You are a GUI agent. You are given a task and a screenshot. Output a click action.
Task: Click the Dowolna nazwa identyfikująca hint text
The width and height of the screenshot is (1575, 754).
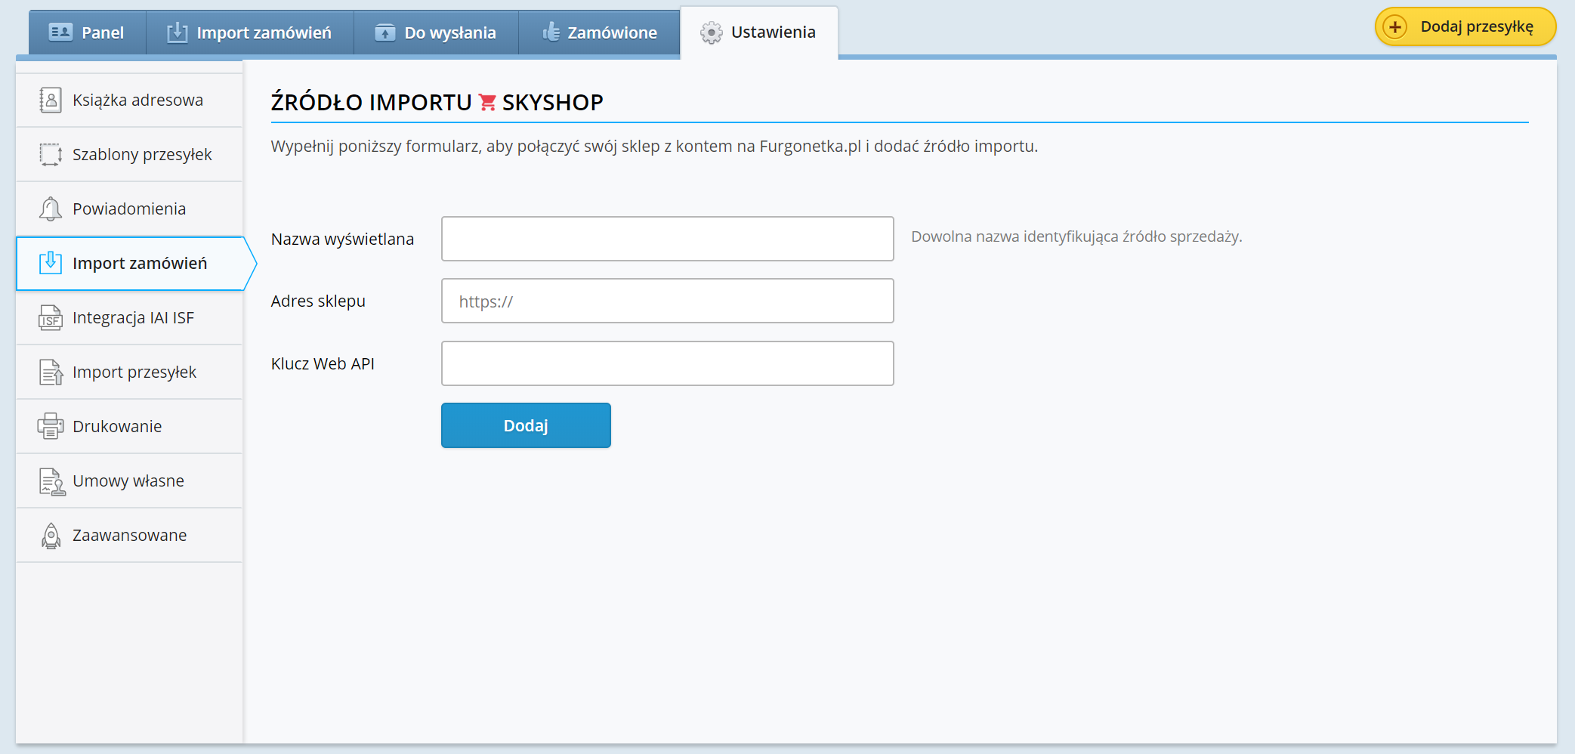click(1076, 236)
